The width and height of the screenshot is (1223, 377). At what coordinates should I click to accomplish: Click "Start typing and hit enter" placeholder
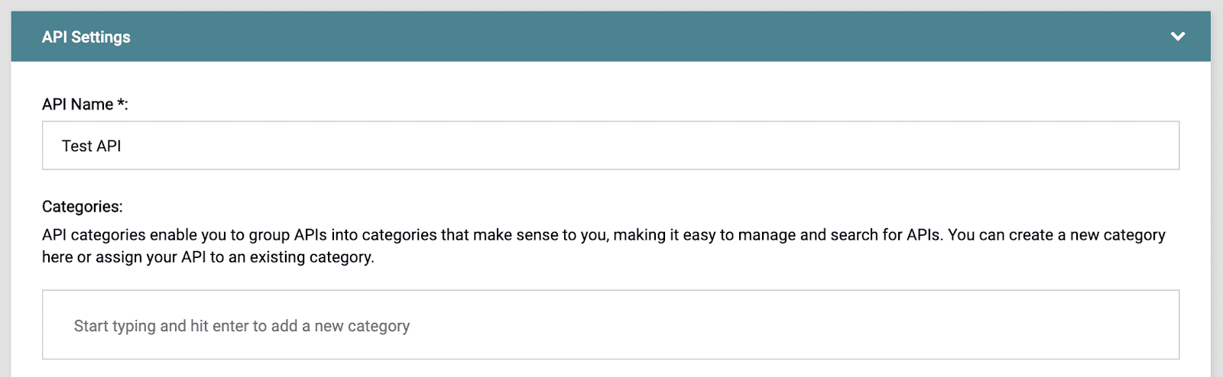242,326
